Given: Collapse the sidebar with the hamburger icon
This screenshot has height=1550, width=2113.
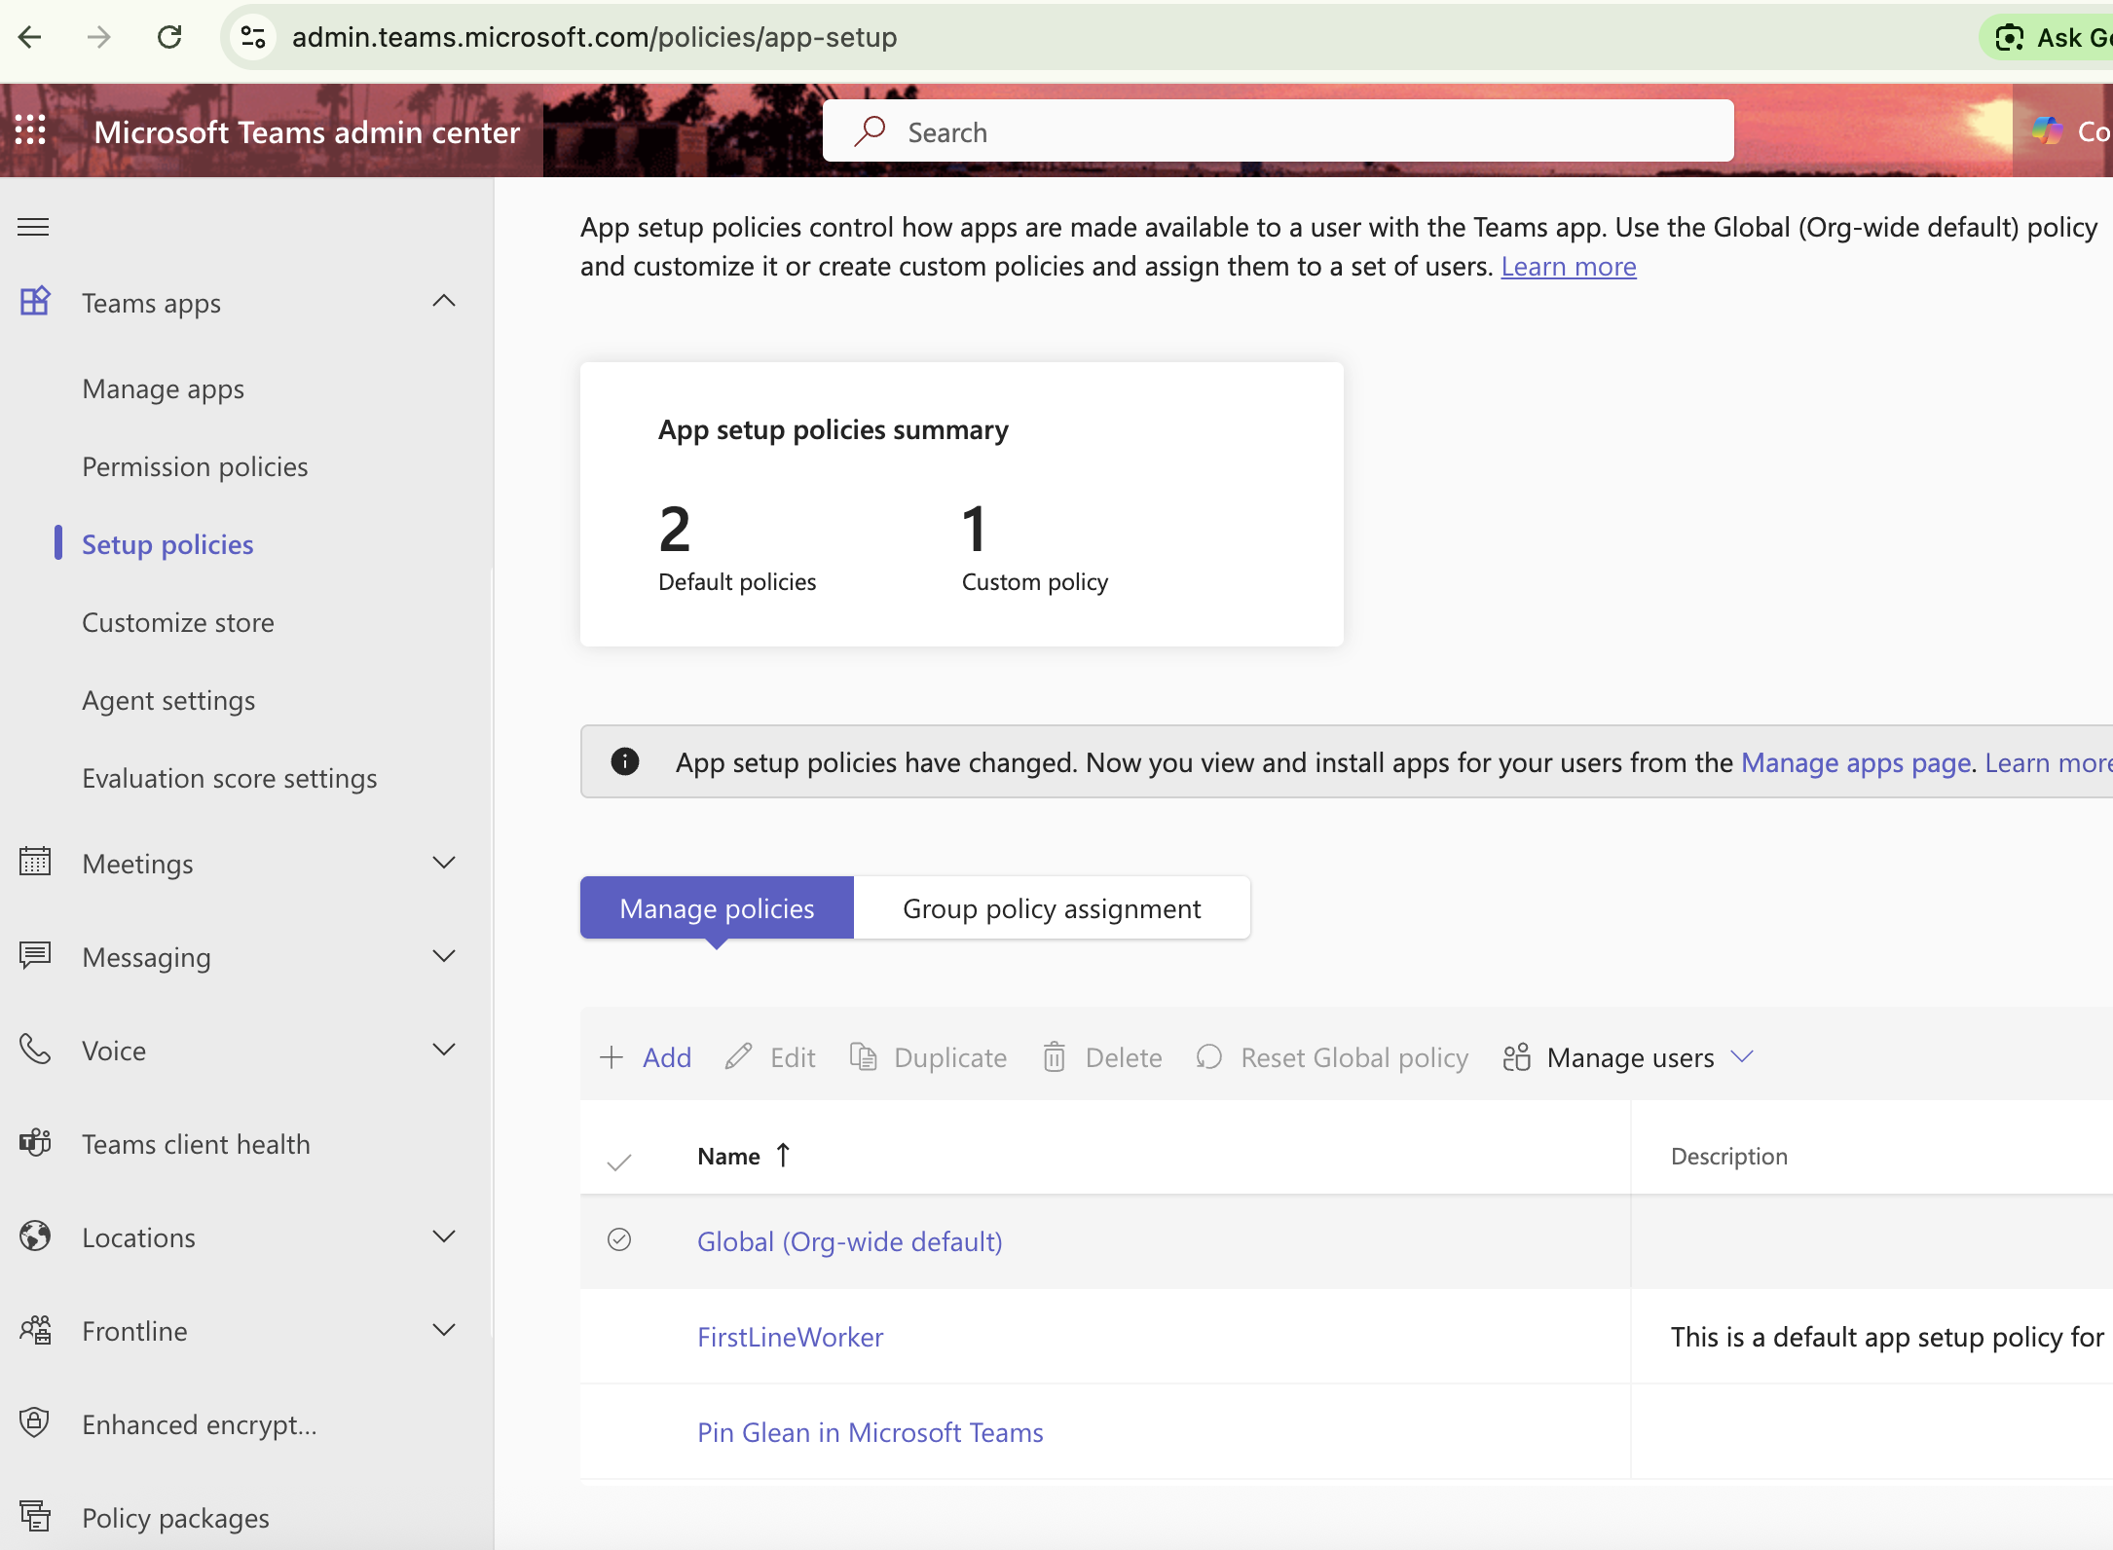Looking at the screenshot, I should [x=33, y=227].
